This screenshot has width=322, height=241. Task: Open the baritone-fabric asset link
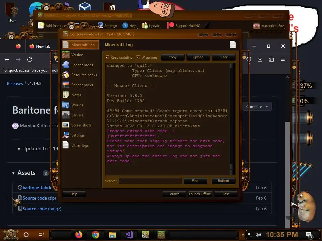(37, 188)
